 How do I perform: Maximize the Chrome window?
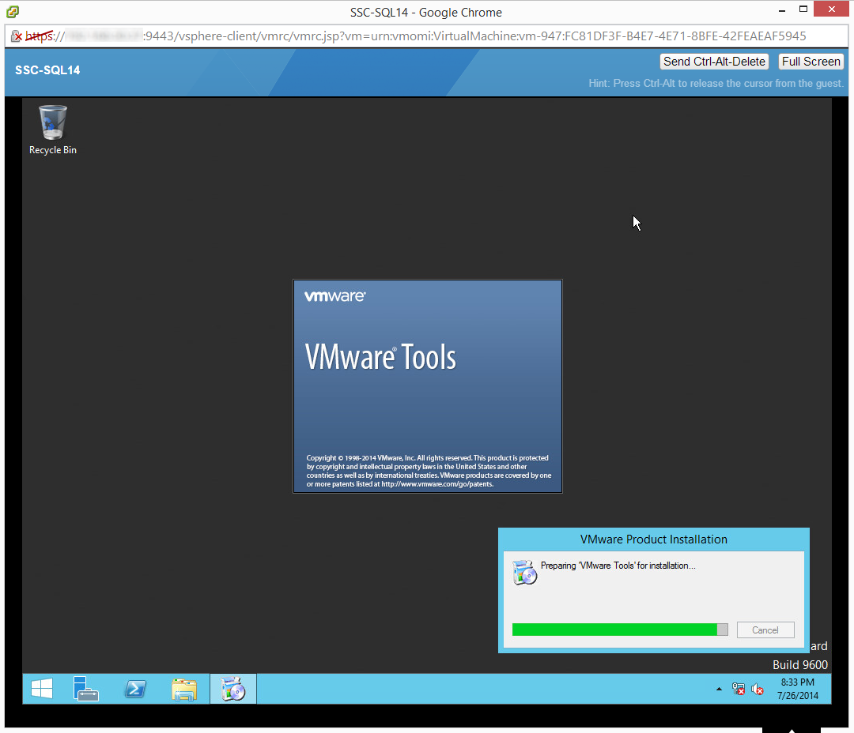tap(803, 9)
